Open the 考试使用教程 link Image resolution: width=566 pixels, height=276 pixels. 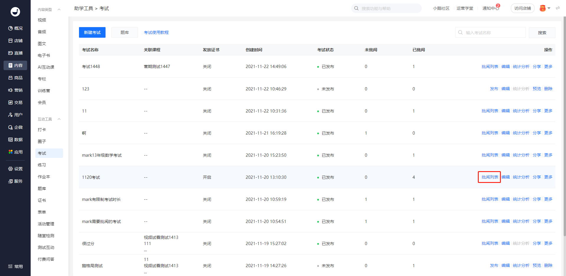point(156,32)
